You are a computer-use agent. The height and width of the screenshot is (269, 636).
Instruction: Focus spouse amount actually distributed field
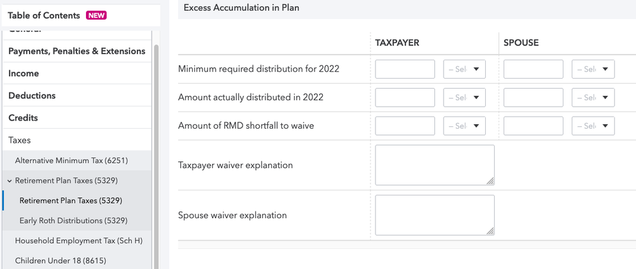[x=533, y=98]
